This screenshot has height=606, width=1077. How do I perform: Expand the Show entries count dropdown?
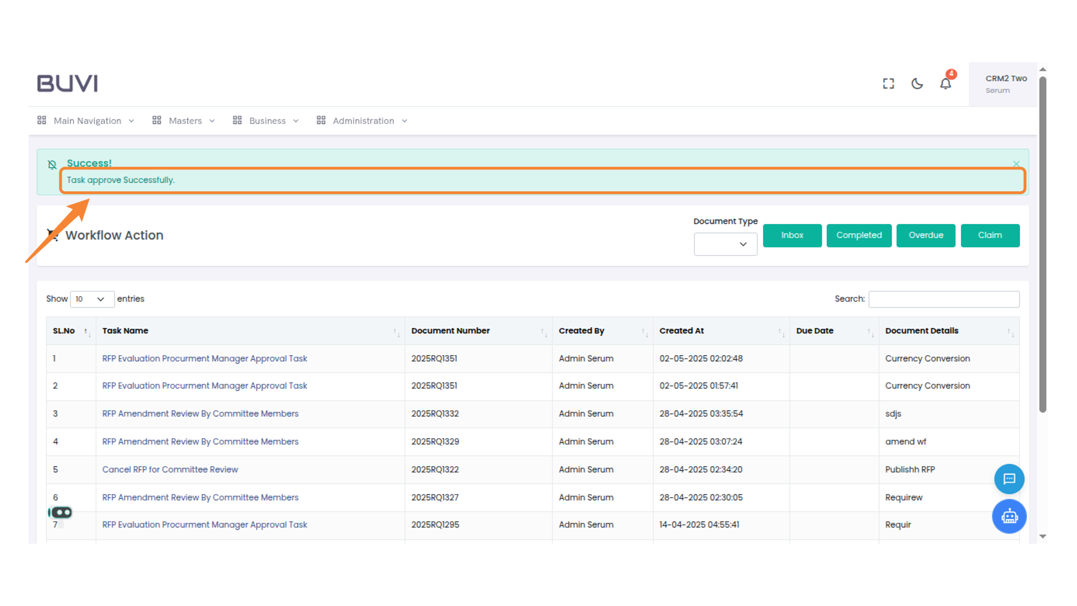tap(91, 299)
